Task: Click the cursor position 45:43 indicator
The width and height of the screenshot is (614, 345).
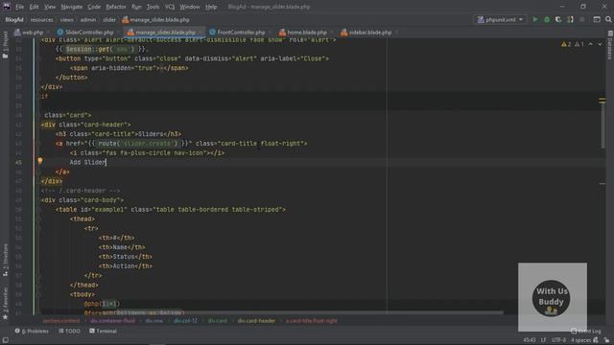Action: click(x=529, y=340)
